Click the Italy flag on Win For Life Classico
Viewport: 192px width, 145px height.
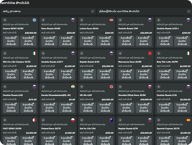tap(34, 53)
